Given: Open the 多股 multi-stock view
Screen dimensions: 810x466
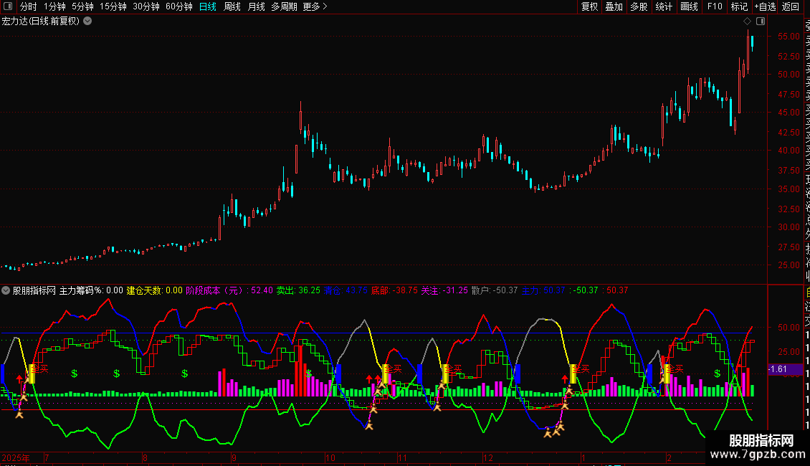Looking at the screenshot, I should coord(639,6).
